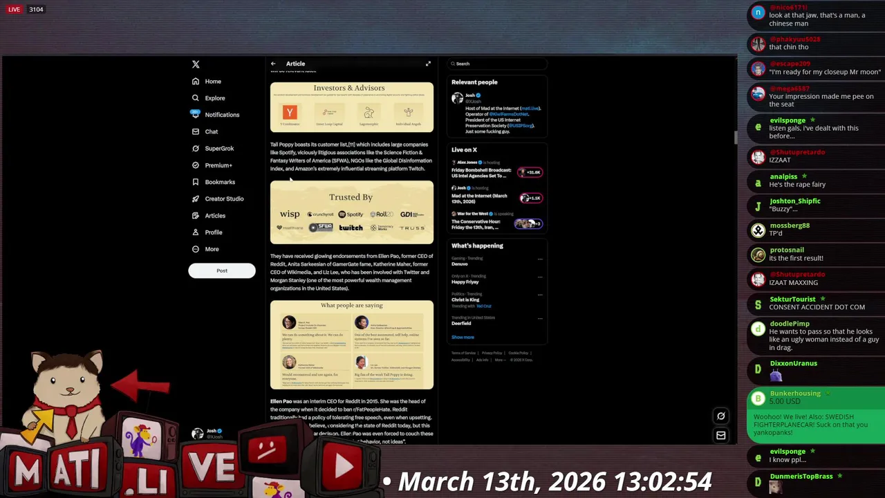
Task: Click the Joshton_Shipfic chat username
Action: 795,201
